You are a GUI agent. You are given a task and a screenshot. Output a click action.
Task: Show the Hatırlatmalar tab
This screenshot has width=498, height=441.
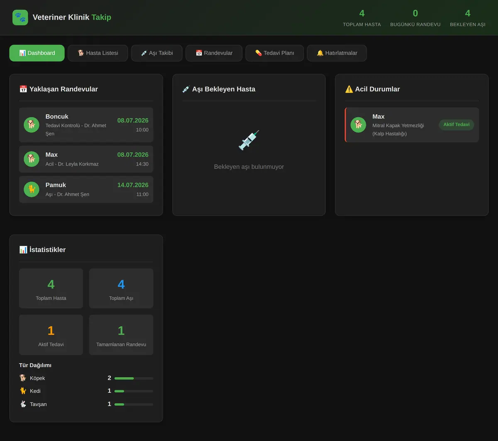(x=337, y=53)
